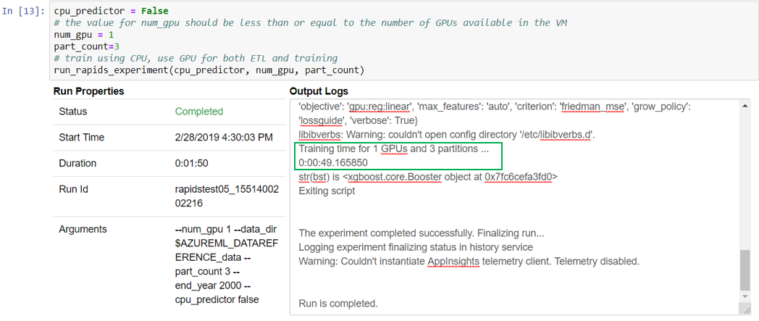Click the 'Run is completed.' log message
Screen dimensions: 759x321
point(338,303)
